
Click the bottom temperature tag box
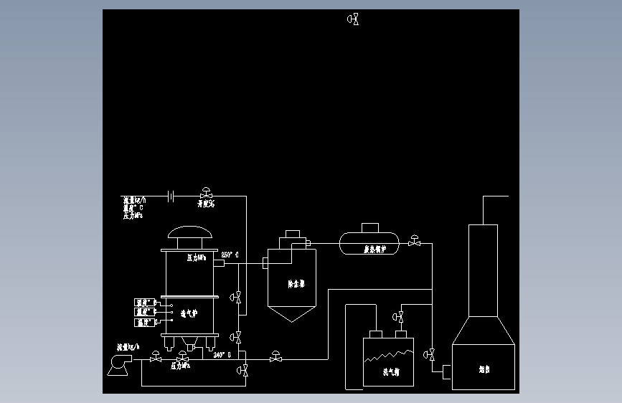click(145, 323)
